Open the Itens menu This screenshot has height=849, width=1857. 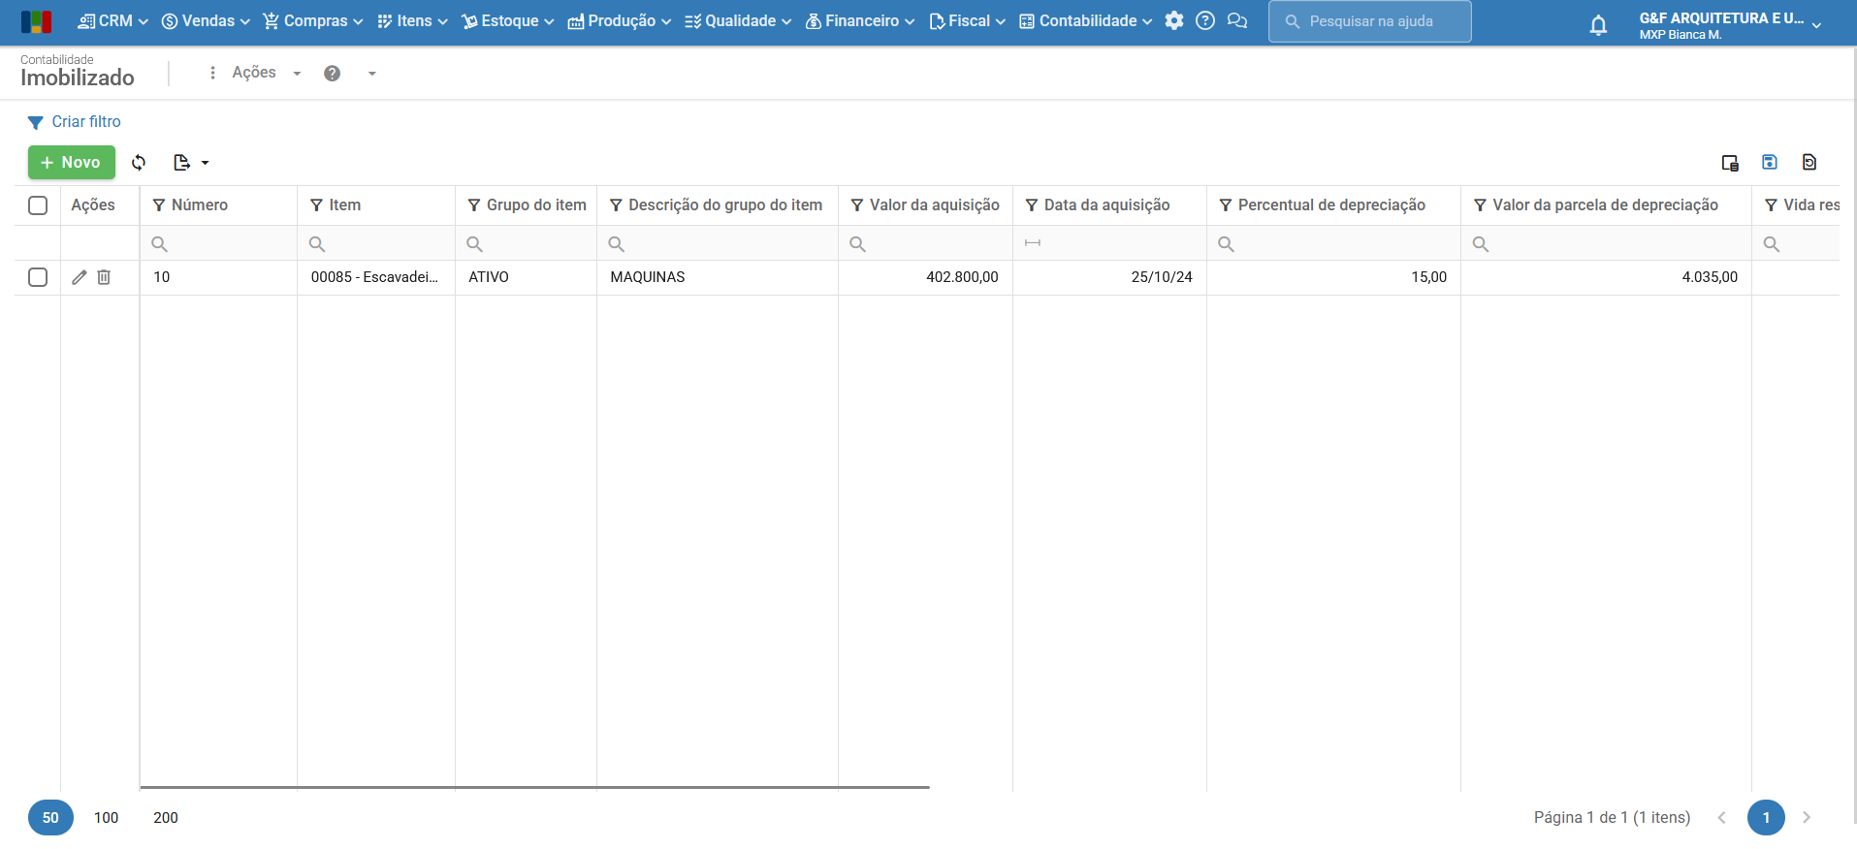pyautogui.click(x=412, y=20)
